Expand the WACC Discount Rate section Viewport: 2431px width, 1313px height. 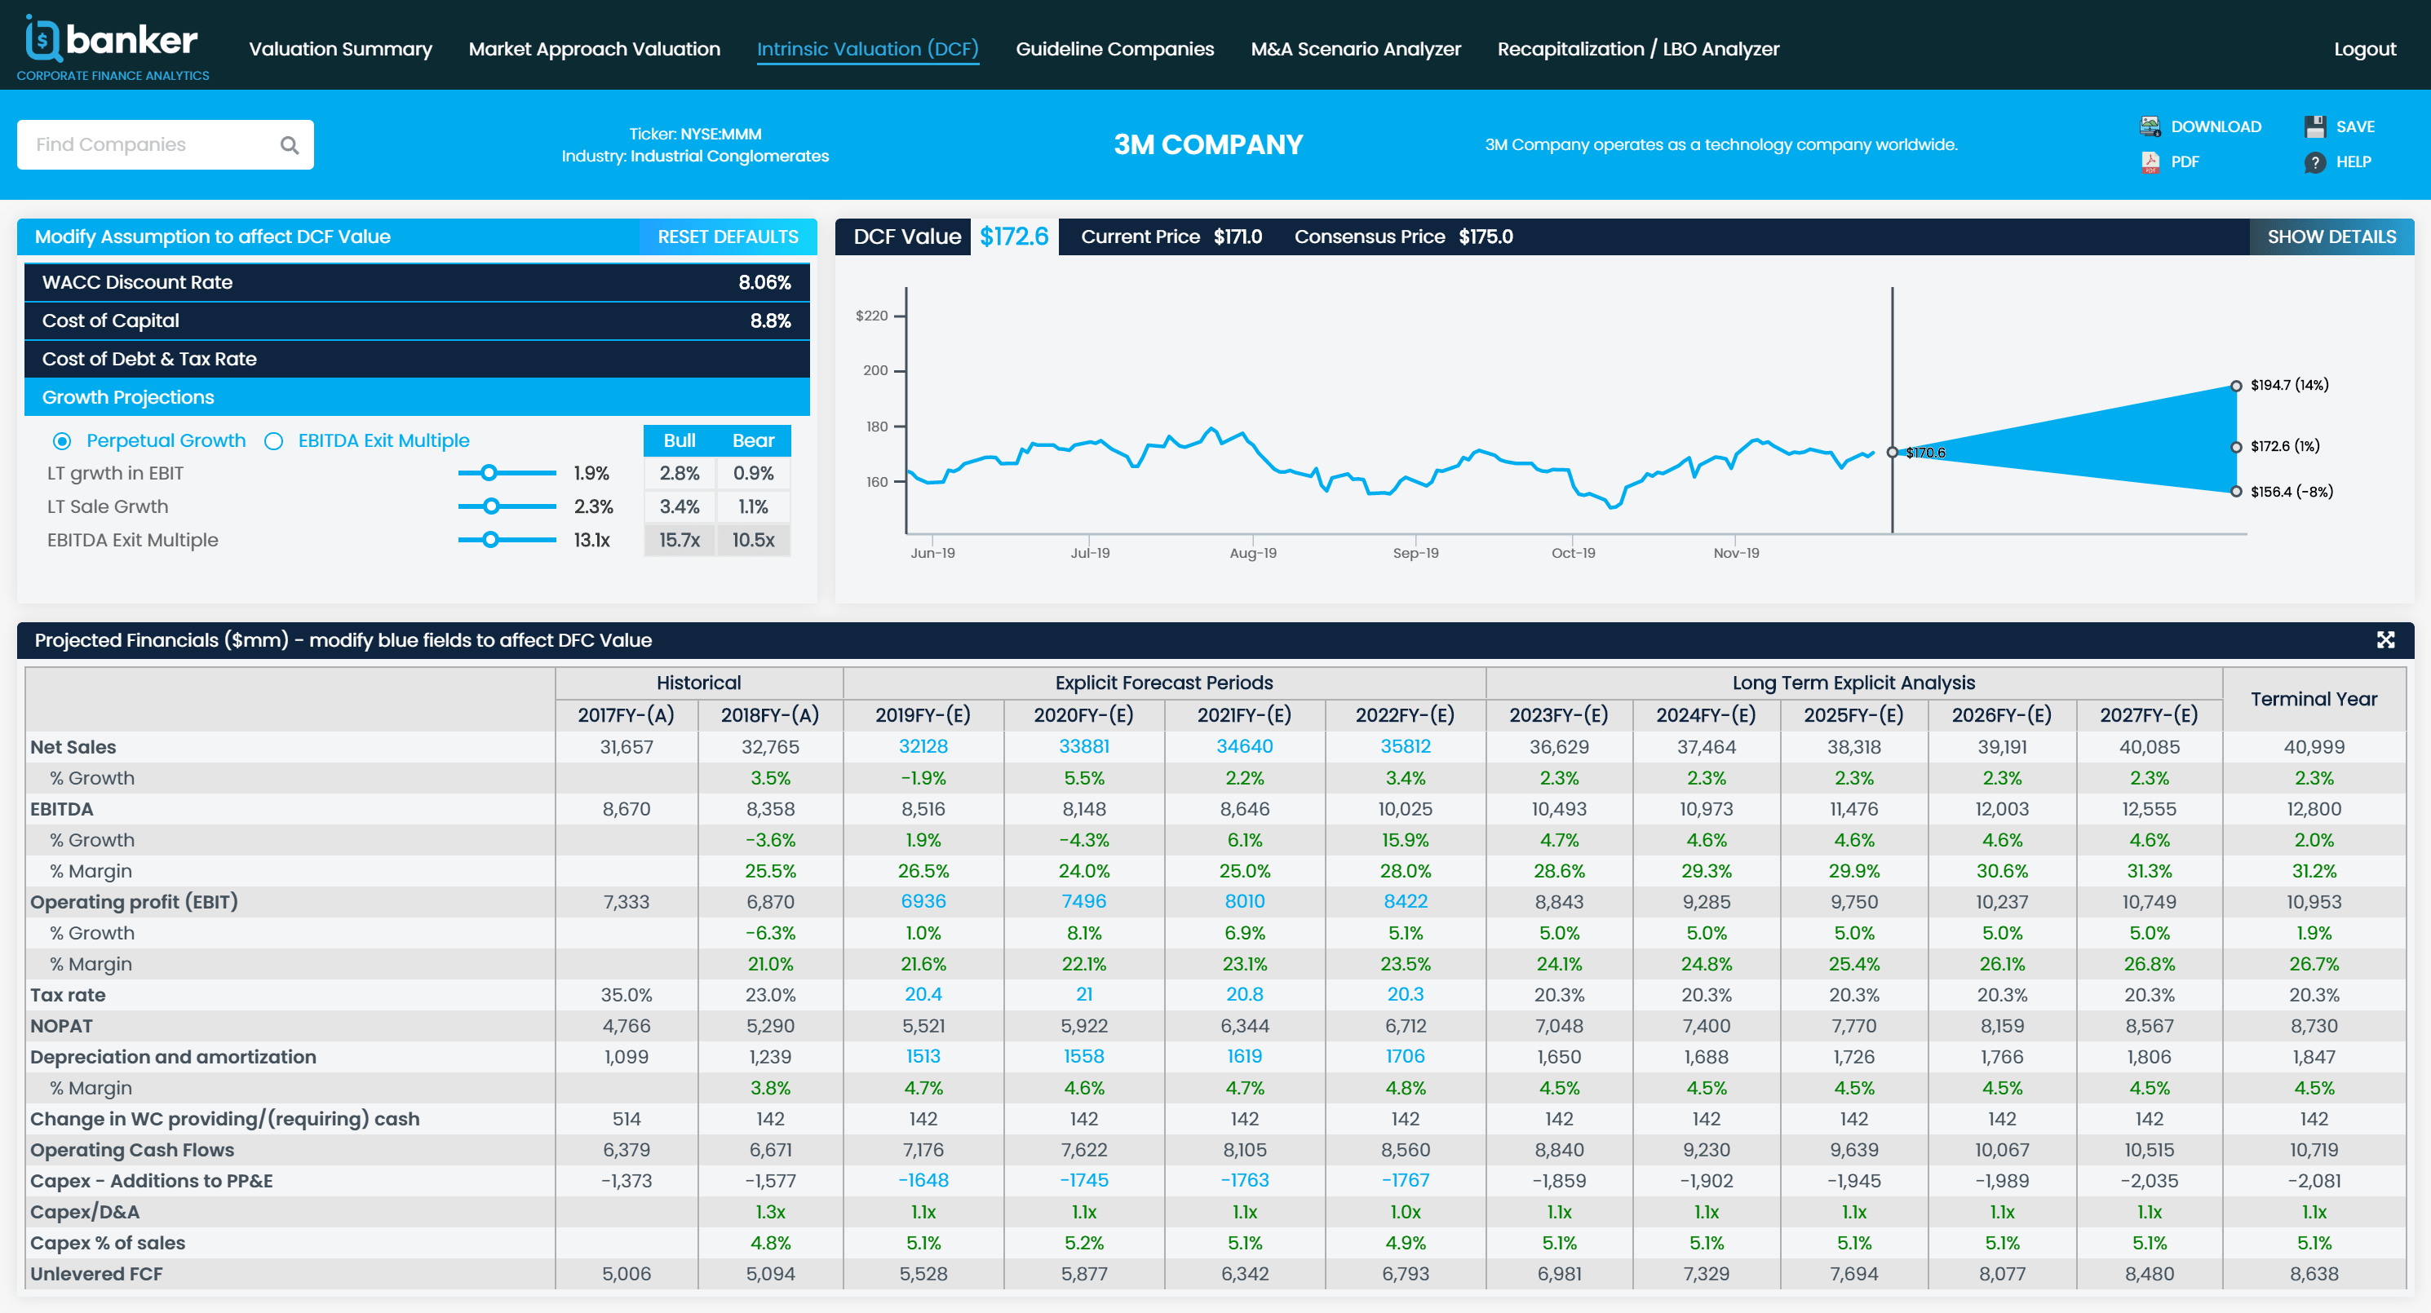(x=416, y=282)
